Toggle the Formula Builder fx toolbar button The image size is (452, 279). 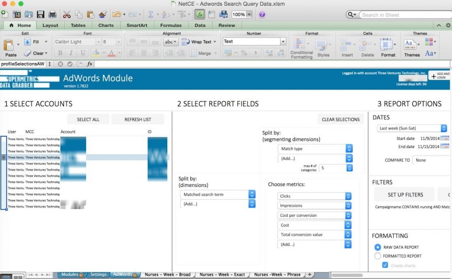(200, 15)
